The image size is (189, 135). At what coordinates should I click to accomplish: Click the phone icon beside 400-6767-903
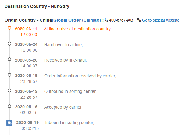click(106, 20)
